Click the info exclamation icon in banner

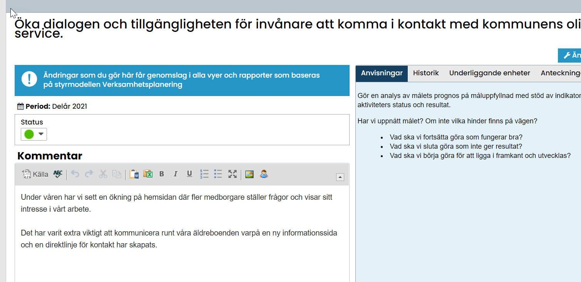click(x=29, y=78)
